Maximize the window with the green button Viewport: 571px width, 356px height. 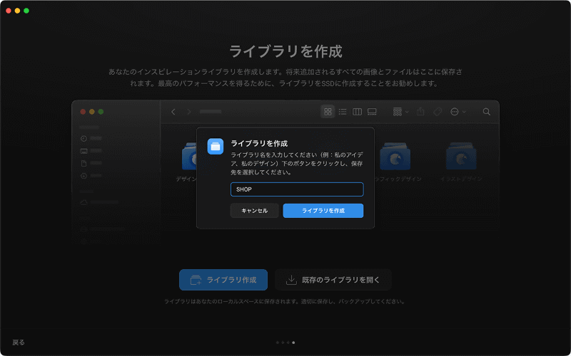click(26, 11)
